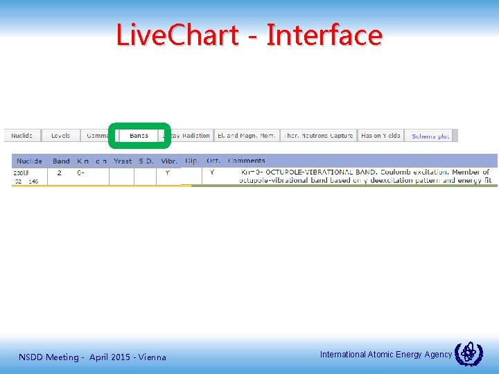Click the Band column header

(61, 161)
